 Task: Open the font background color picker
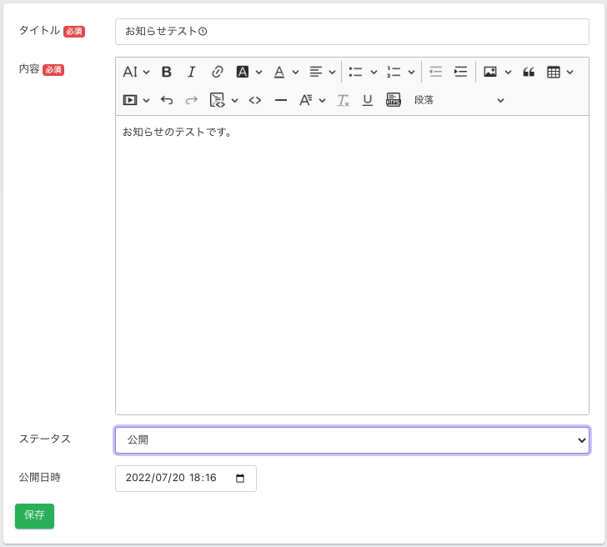tap(249, 72)
